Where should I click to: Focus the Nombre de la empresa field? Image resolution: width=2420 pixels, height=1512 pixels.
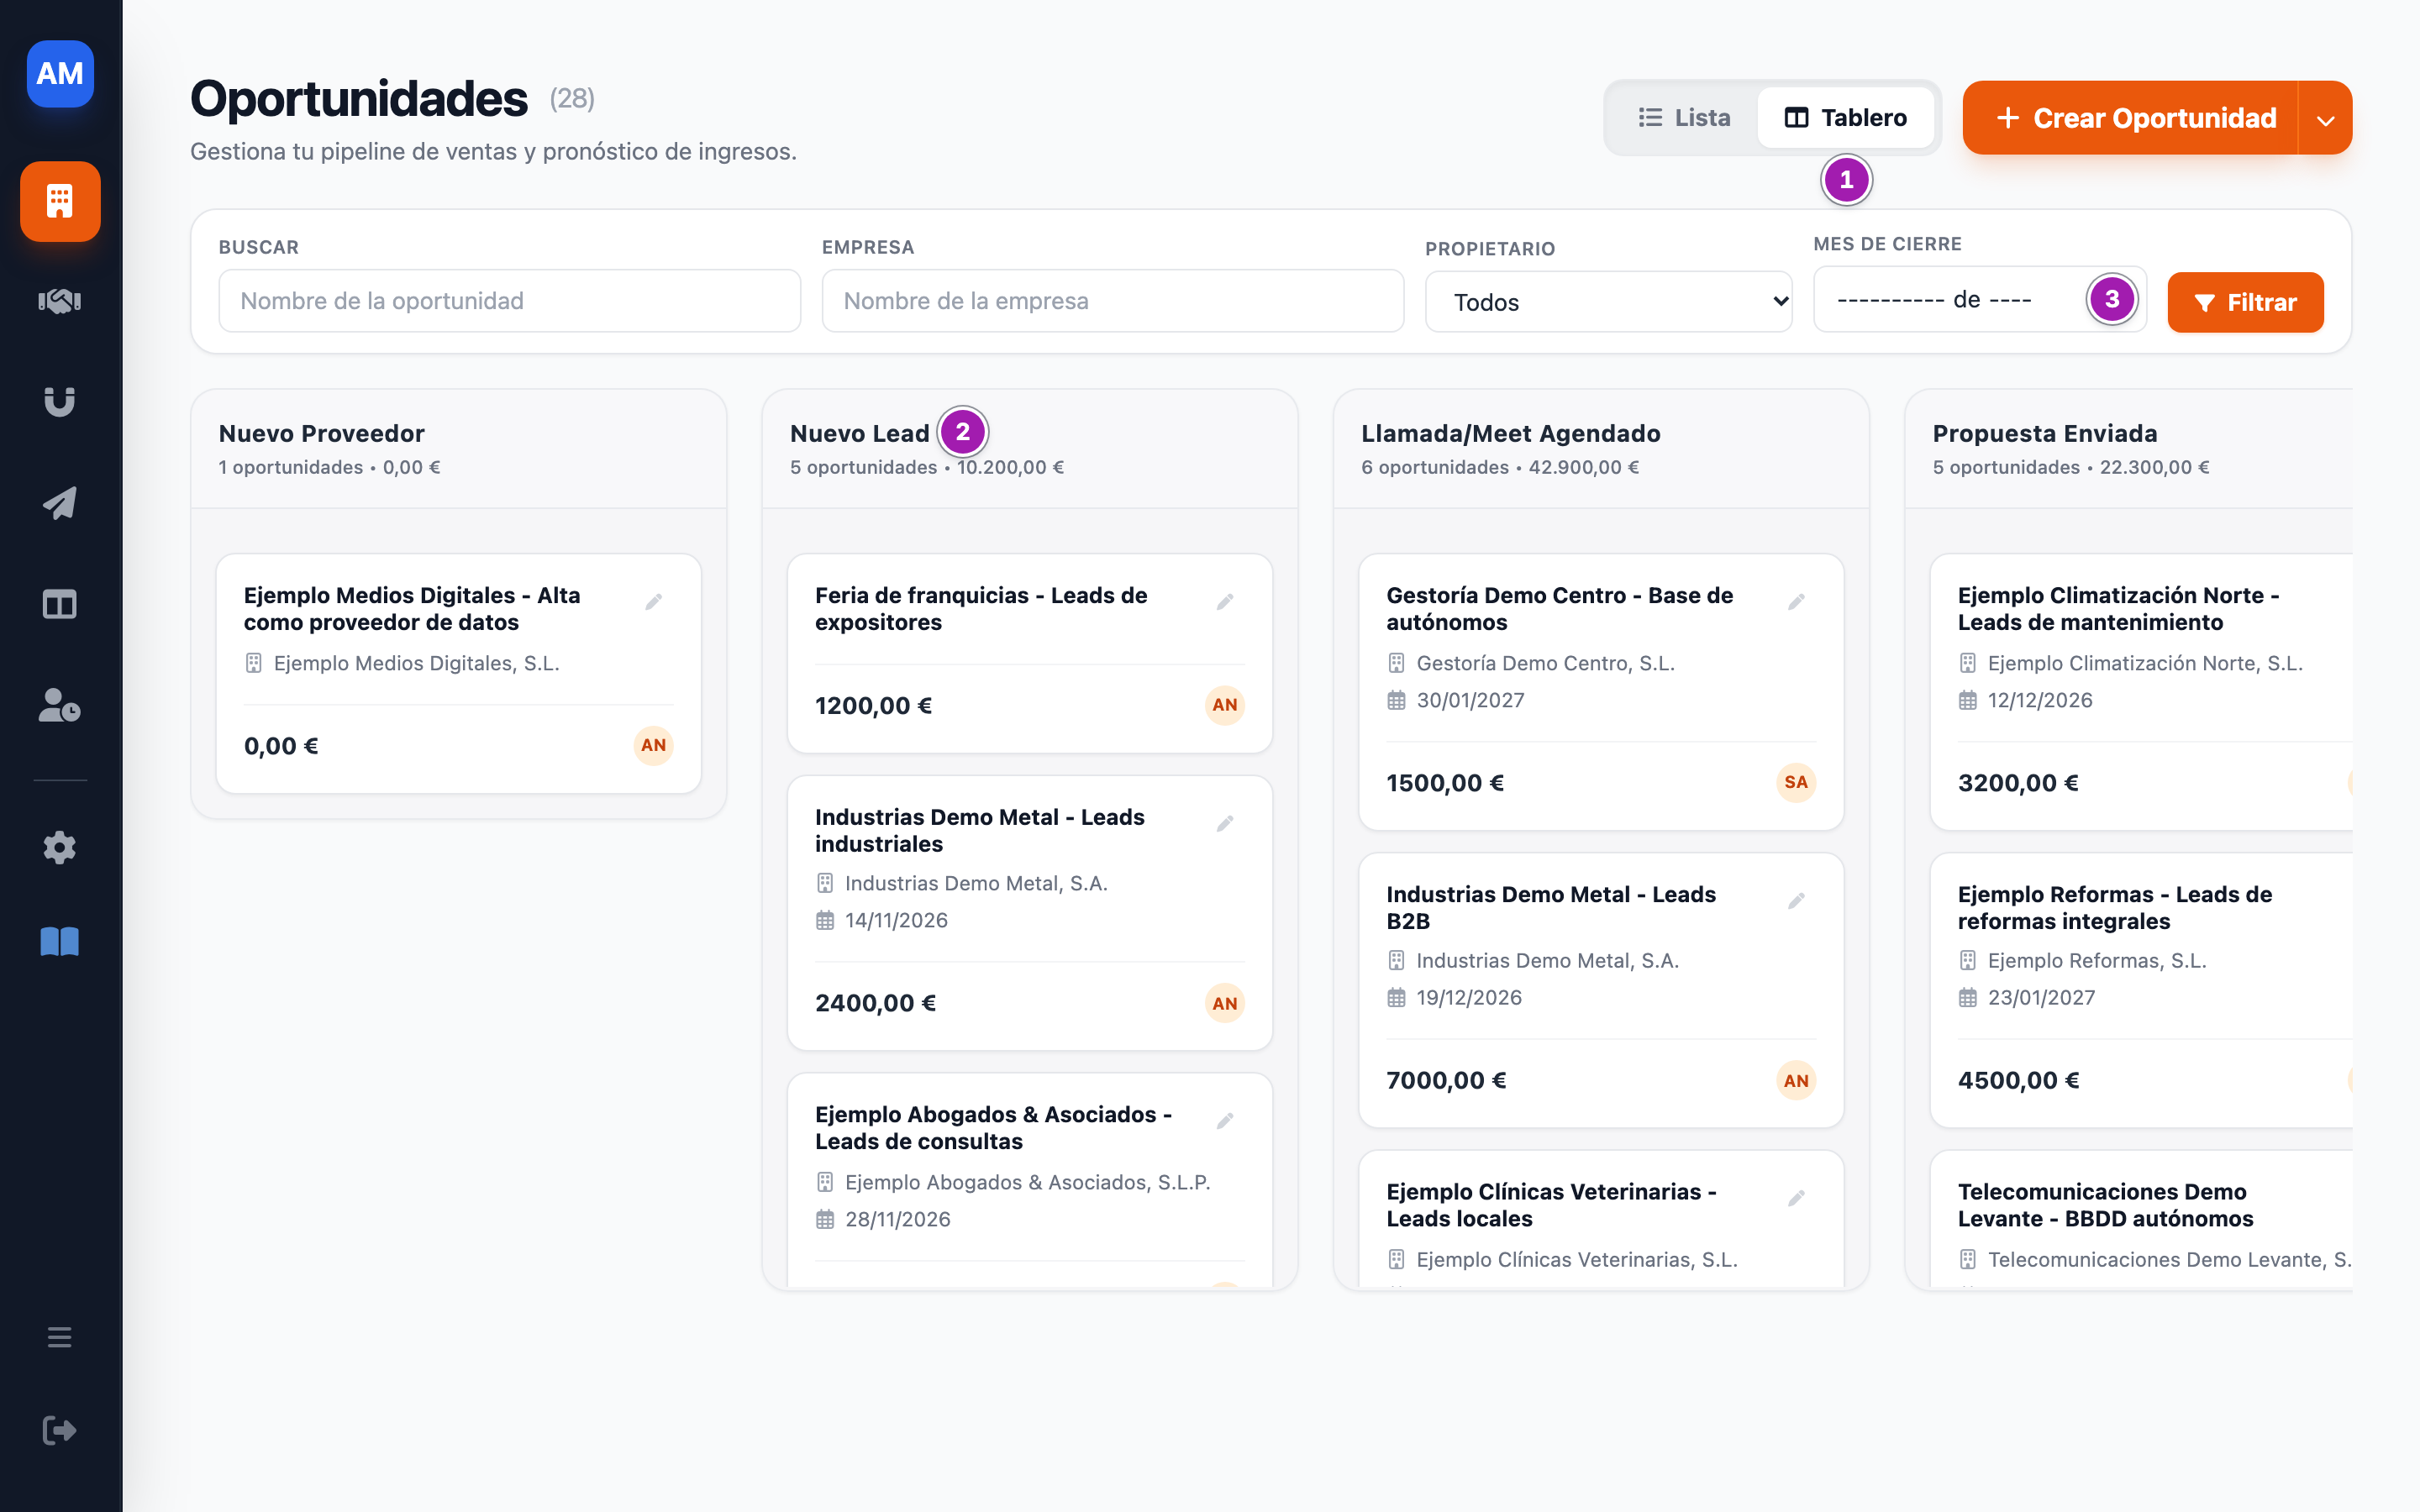(x=1112, y=301)
